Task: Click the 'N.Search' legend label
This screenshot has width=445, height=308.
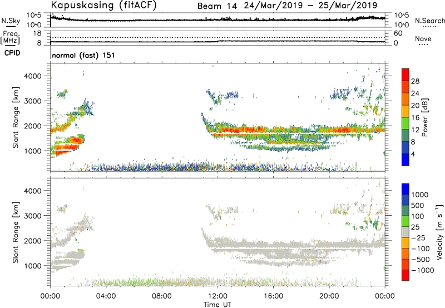Action: (429, 21)
